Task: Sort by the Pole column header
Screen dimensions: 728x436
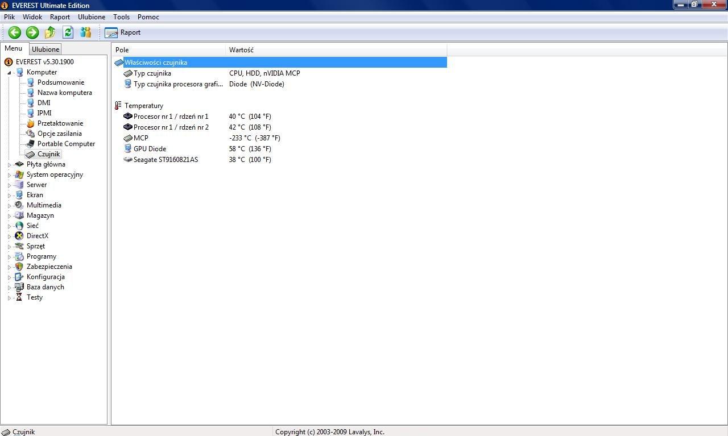Action: pyautogui.click(x=169, y=50)
